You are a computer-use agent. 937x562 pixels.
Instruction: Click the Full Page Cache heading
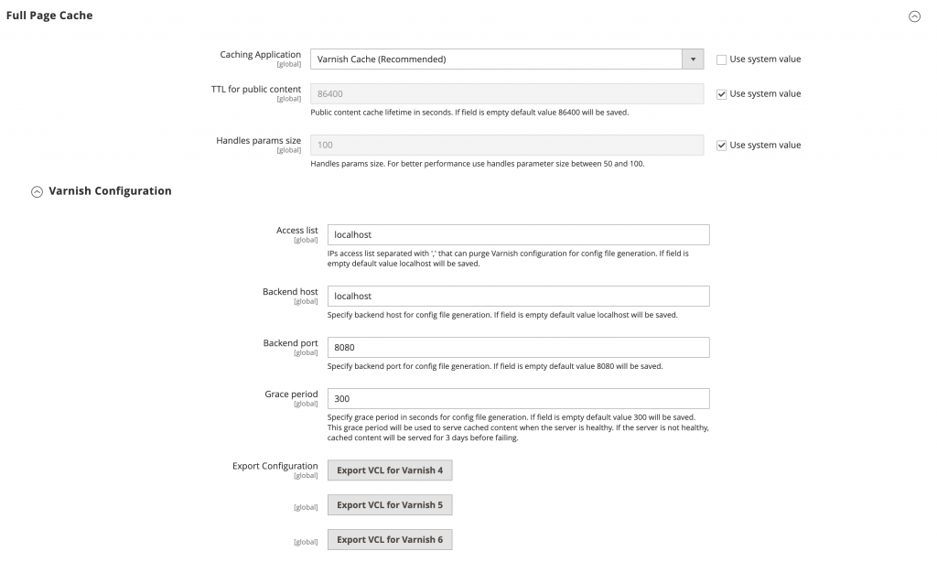pyautogui.click(x=48, y=16)
